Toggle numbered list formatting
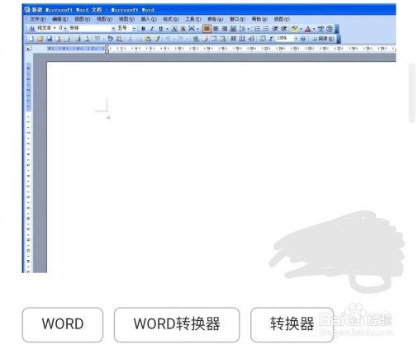The height and width of the screenshot is (349, 418). click(257, 29)
